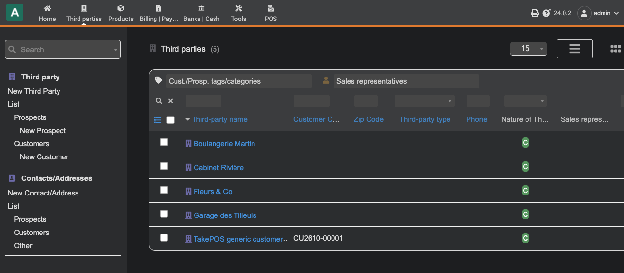Click the Zip Code filter field
The image size is (624, 273).
tap(366, 101)
